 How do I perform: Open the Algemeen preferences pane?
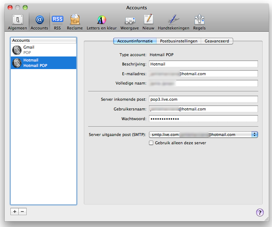pyautogui.click(x=17, y=22)
